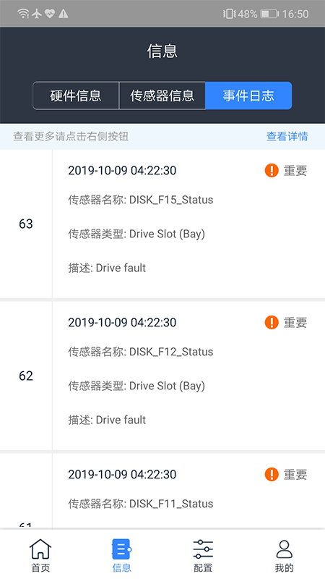Screen dimensions: 325x579
Task: Select event 63 DISK_F15_Status entry
Action: (x=162, y=224)
